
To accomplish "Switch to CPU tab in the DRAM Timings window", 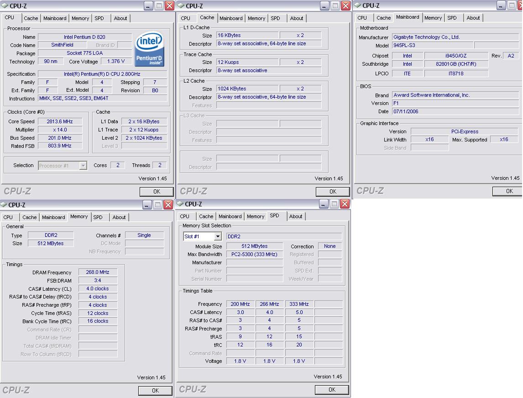I will (8, 217).
